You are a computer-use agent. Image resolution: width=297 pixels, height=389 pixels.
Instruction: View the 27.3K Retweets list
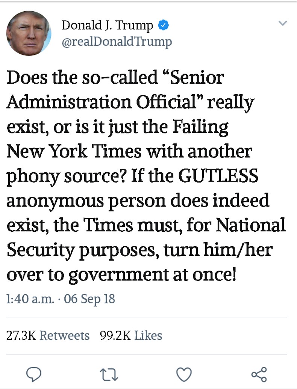click(48, 335)
